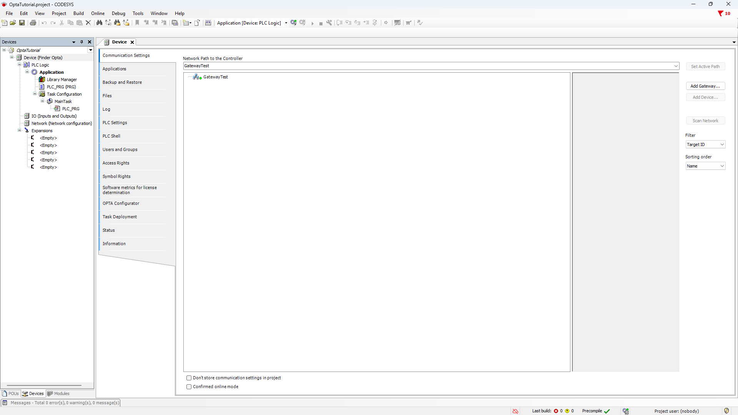Toggle Confirmed online mode checkbox
This screenshot has width=738, height=415.
pyautogui.click(x=189, y=387)
